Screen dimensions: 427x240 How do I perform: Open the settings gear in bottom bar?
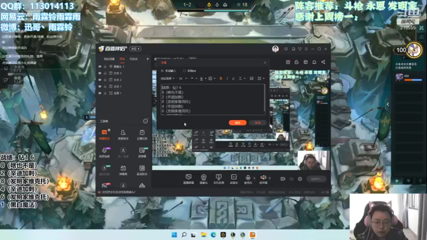[300, 179]
